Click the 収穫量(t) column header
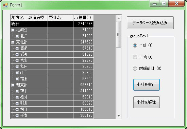 pos(84,18)
